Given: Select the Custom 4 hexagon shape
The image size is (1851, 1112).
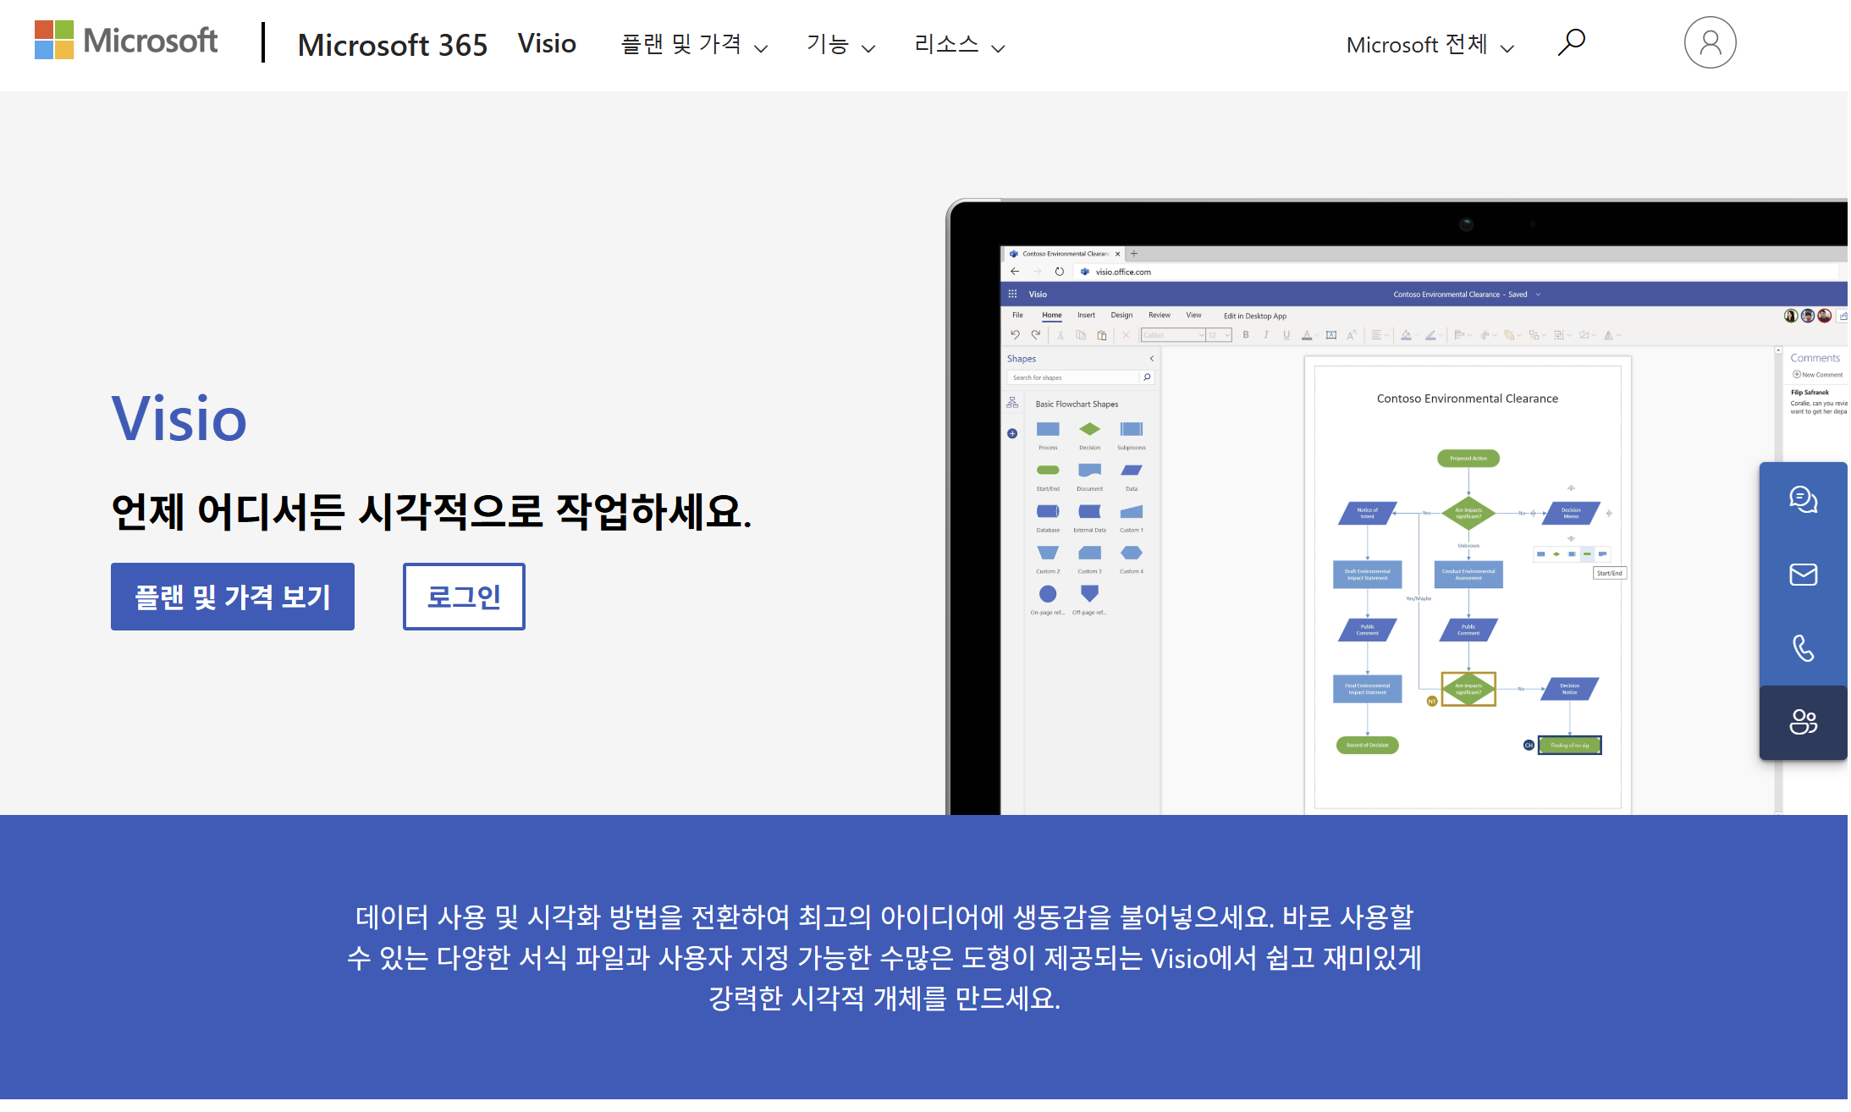Looking at the screenshot, I should click(x=1131, y=553).
